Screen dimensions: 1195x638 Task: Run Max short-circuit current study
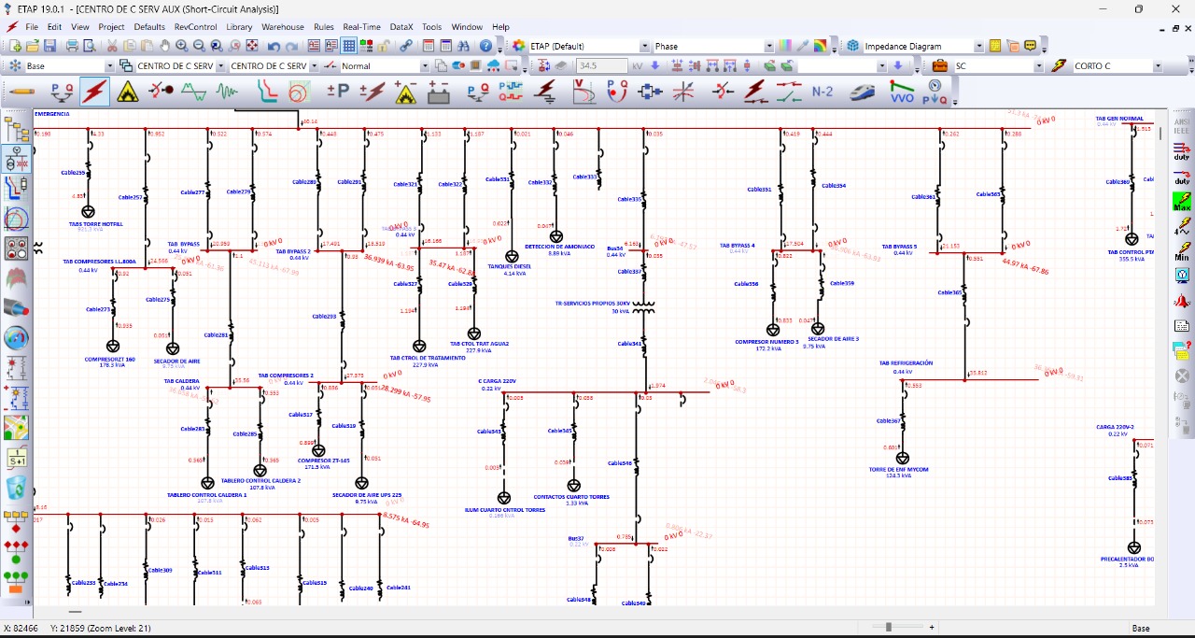point(1182,201)
